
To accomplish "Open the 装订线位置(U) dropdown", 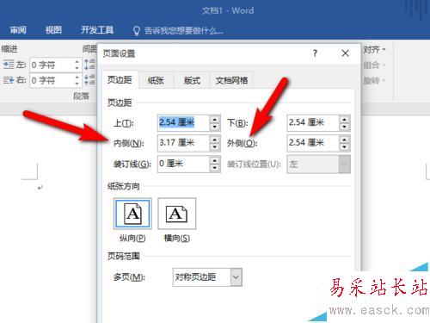I will click(344, 165).
